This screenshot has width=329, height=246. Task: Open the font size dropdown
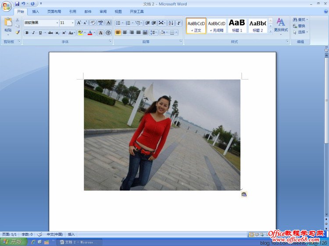(72, 23)
